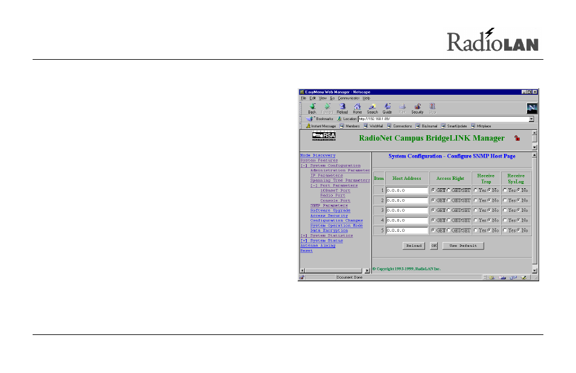Click the right arrow of the sidebar horizontal scrollbar
Image resolution: width=576 pixels, height=373 pixels.
[x=367, y=270]
